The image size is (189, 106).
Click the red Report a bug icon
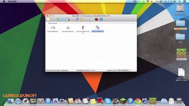[x=97, y=19]
